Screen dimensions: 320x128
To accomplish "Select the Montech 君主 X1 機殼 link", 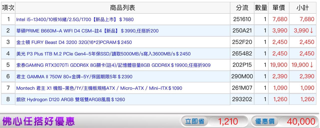I will tap(99, 88).
